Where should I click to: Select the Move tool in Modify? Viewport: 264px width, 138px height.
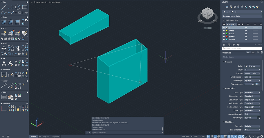click(4, 49)
